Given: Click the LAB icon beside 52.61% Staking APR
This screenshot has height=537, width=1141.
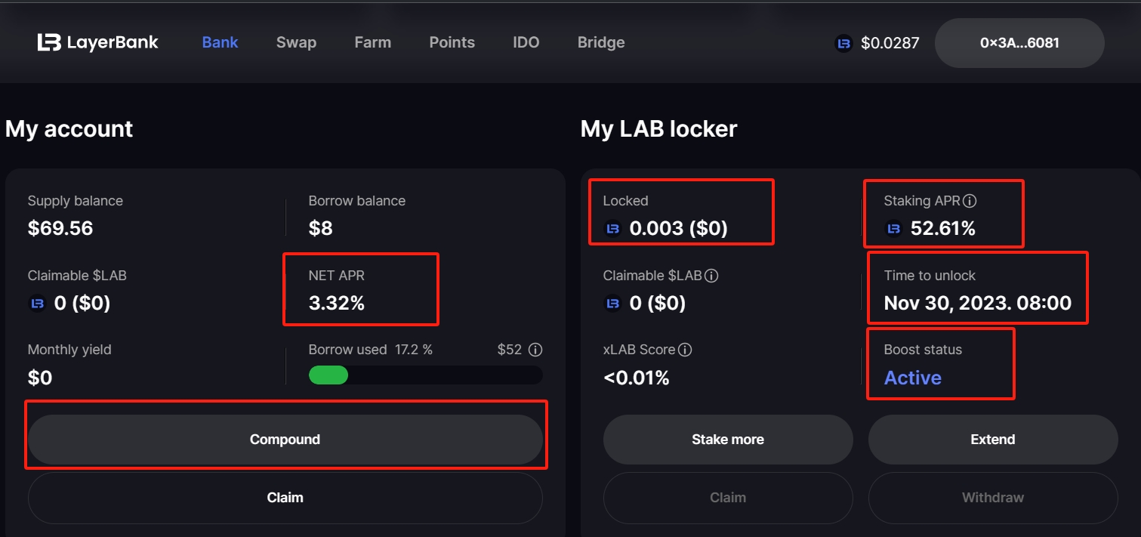Looking at the screenshot, I should 894,228.
